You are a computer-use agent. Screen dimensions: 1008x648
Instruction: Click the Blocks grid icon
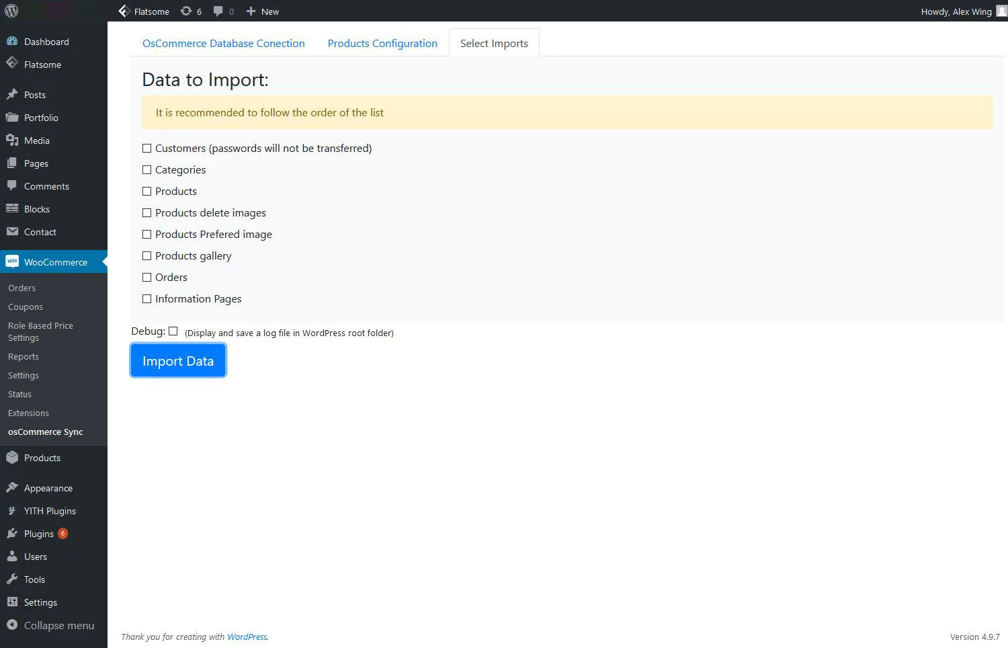click(12, 208)
